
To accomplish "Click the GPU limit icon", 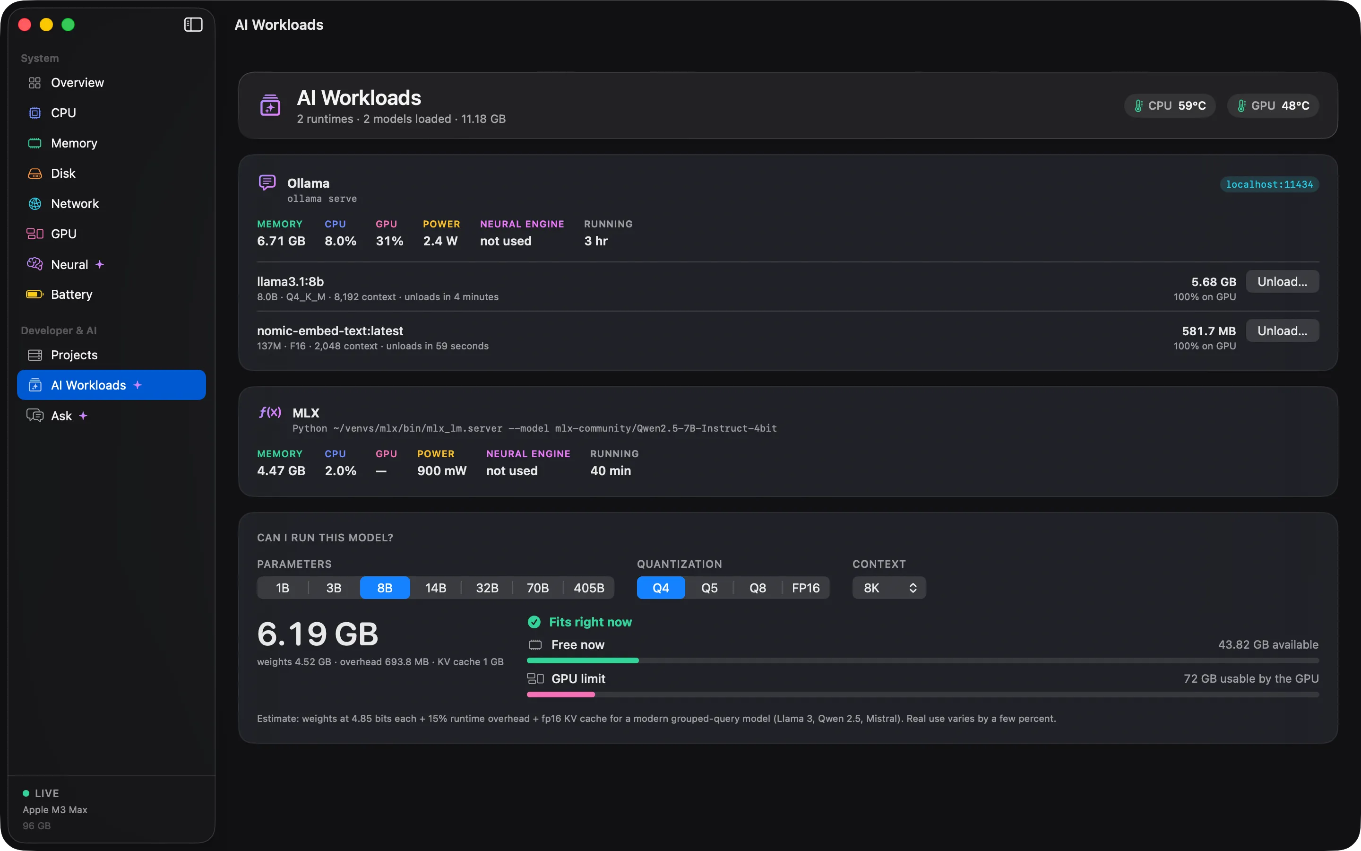I will point(535,679).
